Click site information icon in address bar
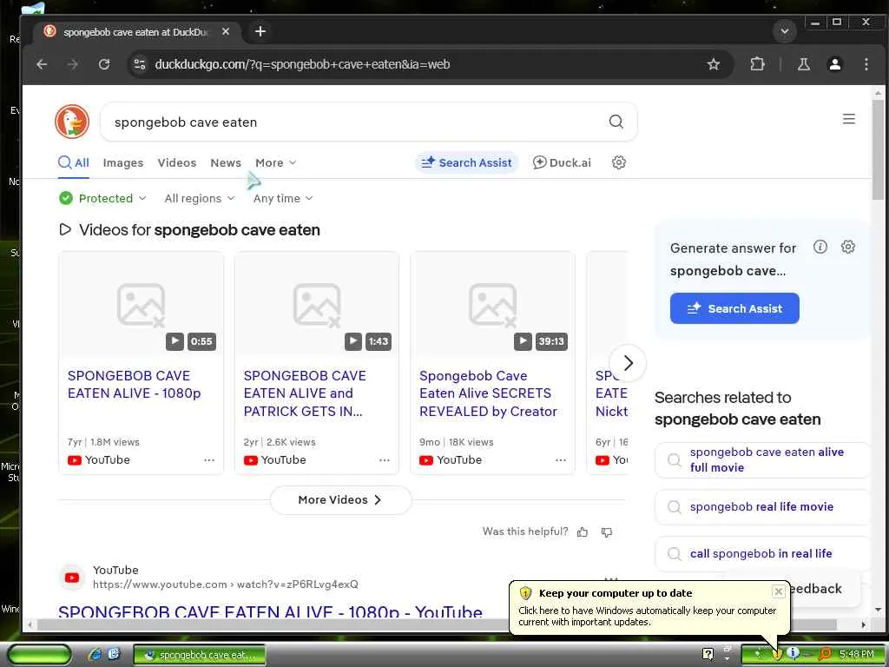The width and height of the screenshot is (889, 667). pyautogui.click(x=140, y=64)
